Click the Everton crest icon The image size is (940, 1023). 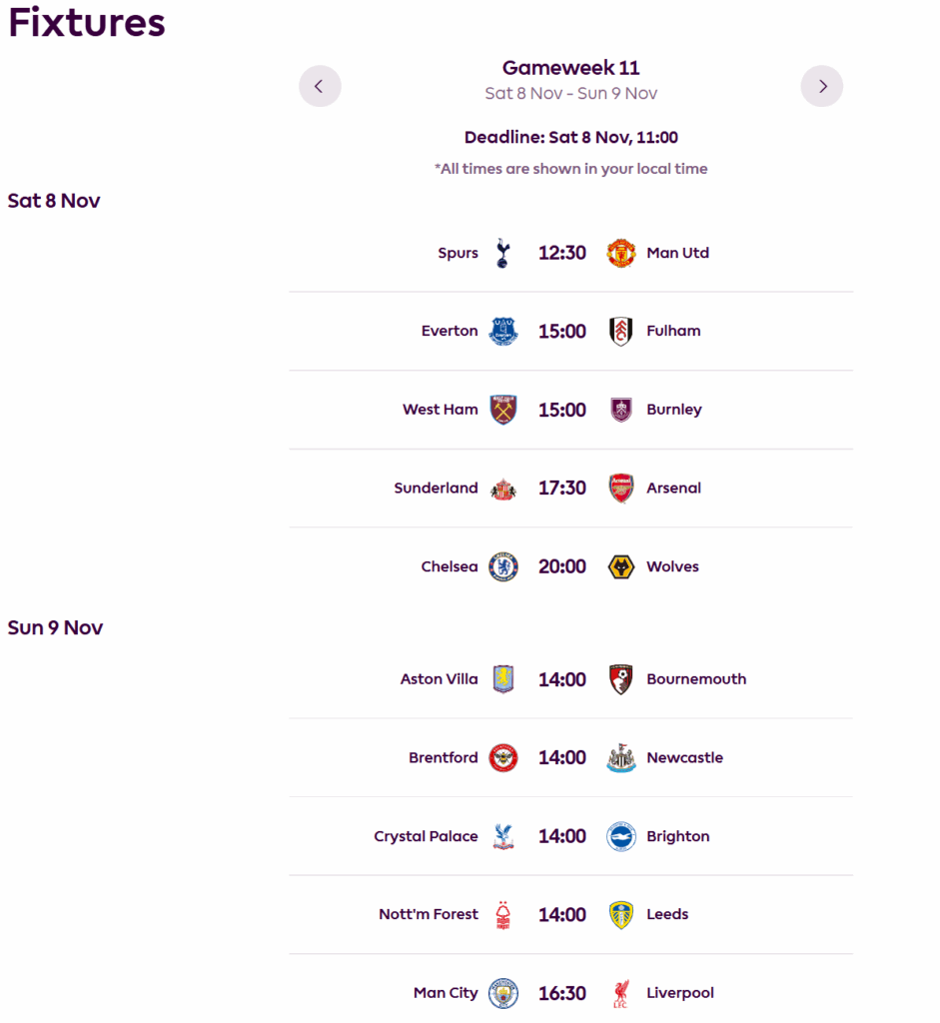click(502, 331)
